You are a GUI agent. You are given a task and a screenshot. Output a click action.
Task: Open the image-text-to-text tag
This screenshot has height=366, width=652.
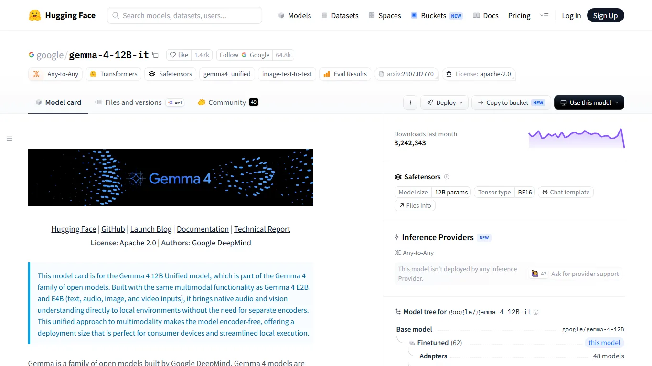pos(287,74)
